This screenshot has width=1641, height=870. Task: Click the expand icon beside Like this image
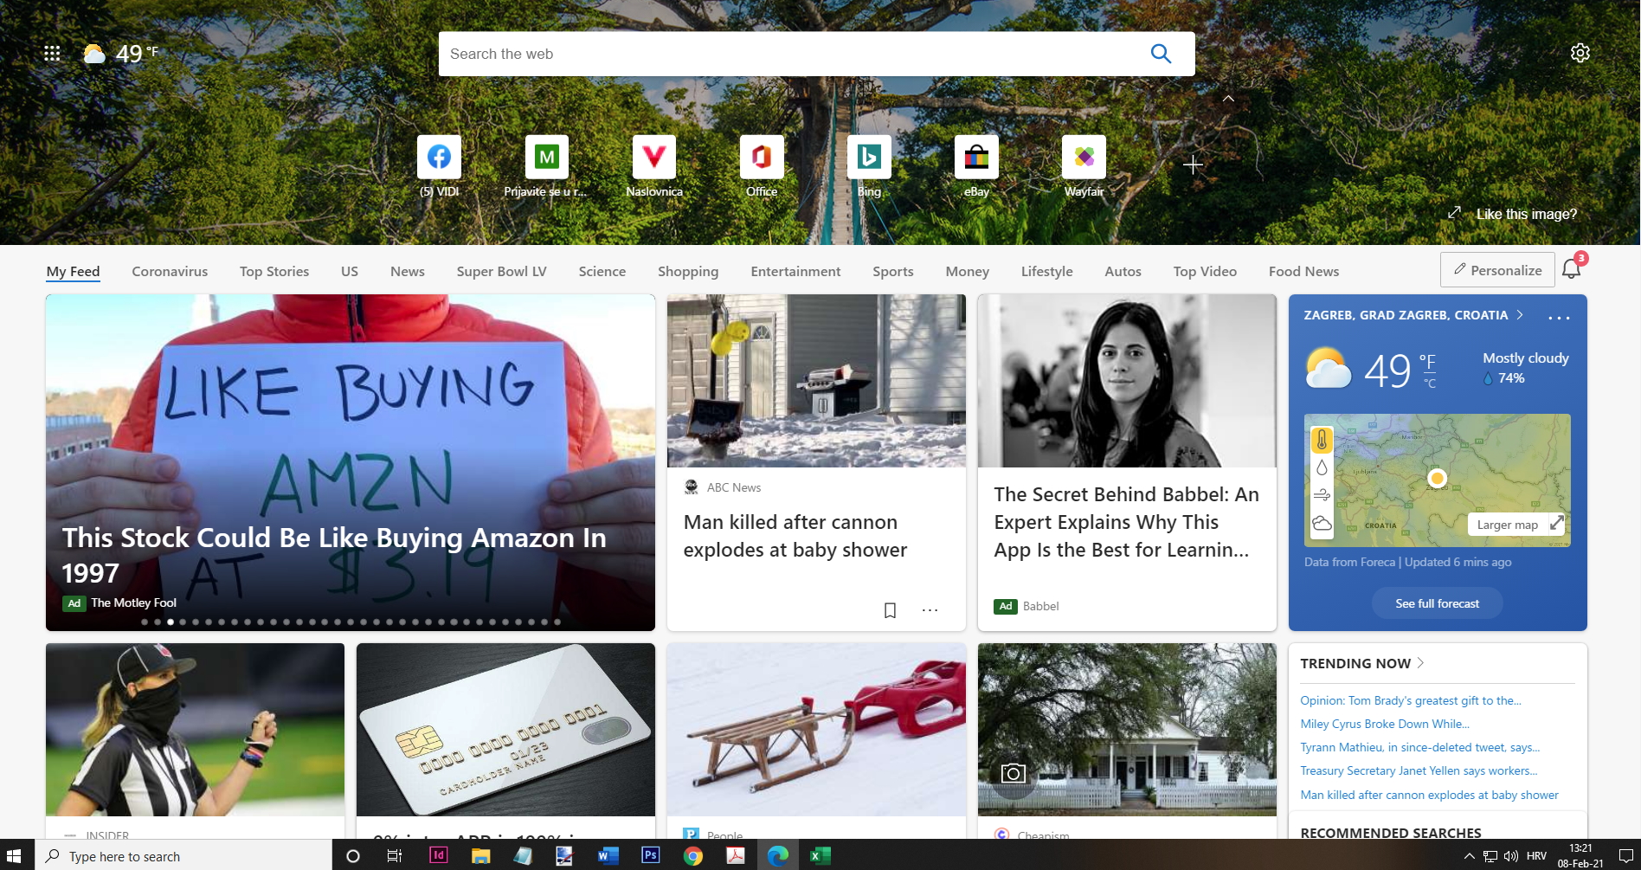coord(1455,213)
